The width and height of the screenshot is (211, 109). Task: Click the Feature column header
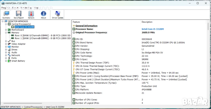76,22
